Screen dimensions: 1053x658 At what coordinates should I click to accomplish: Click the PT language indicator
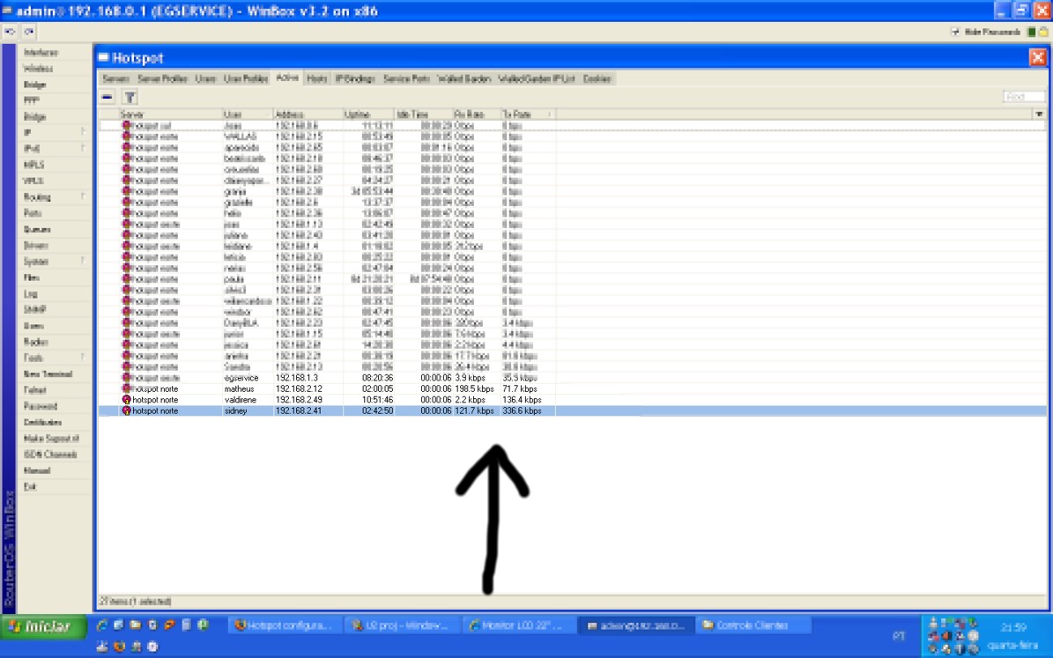[899, 636]
